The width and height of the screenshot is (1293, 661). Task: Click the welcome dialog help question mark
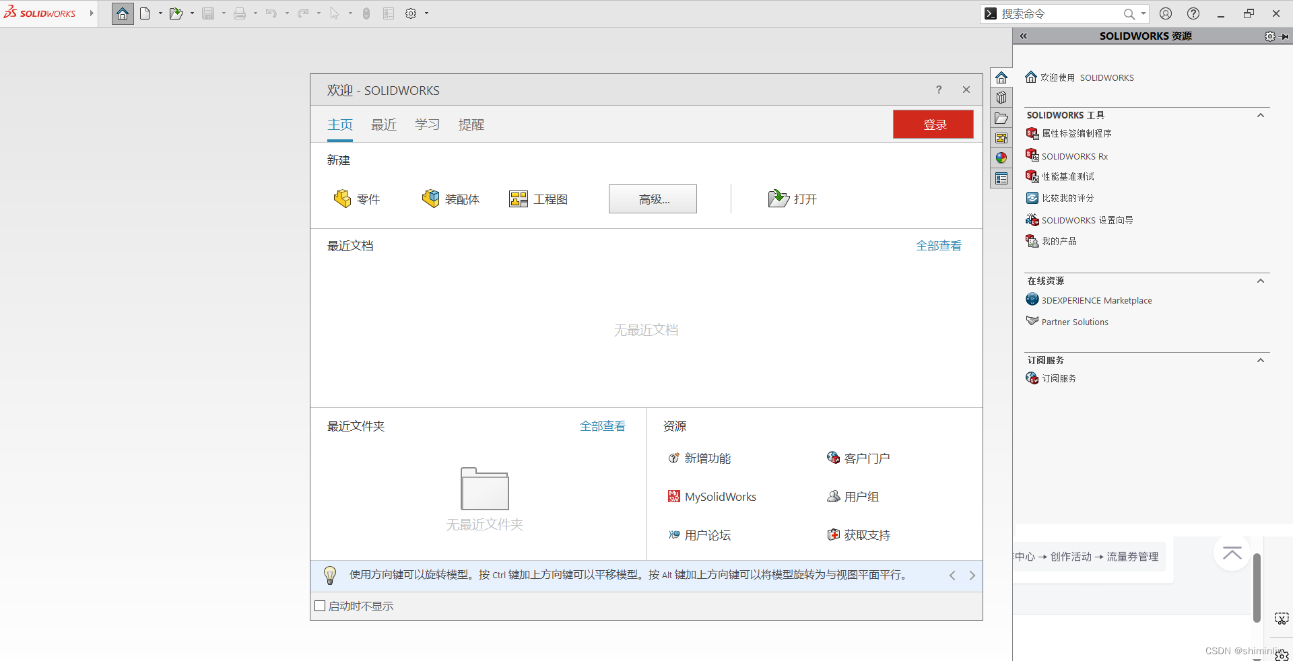coord(939,90)
